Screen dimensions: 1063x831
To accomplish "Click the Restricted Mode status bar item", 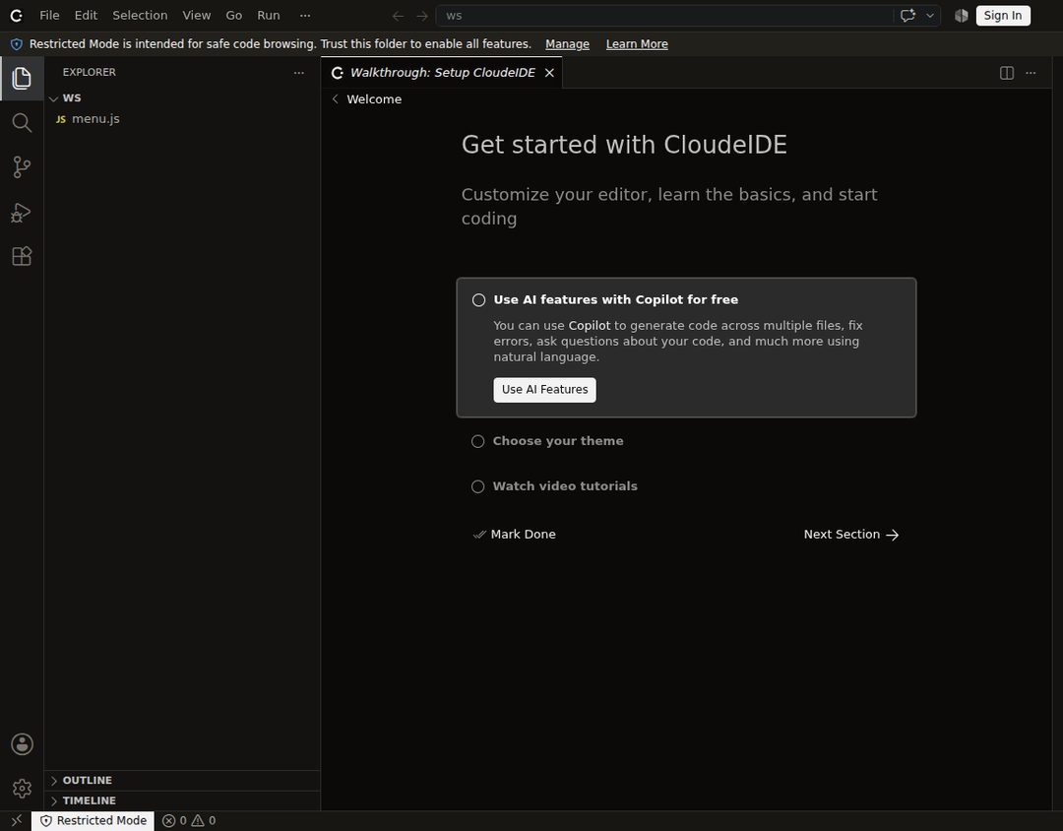I will [94, 821].
